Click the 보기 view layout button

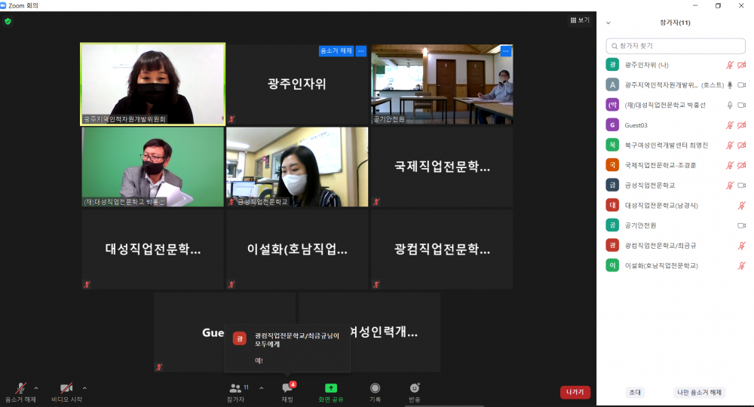pos(580,20)
